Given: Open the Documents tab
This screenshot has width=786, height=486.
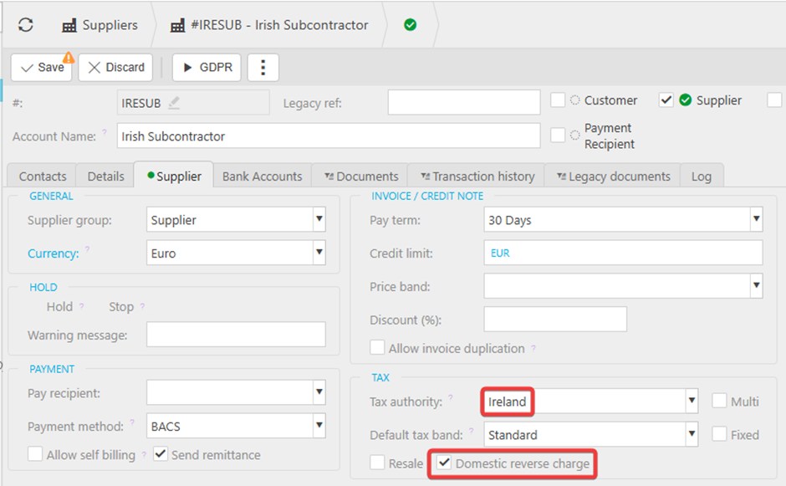Looking at the screenshot, I should pos(361,176).
